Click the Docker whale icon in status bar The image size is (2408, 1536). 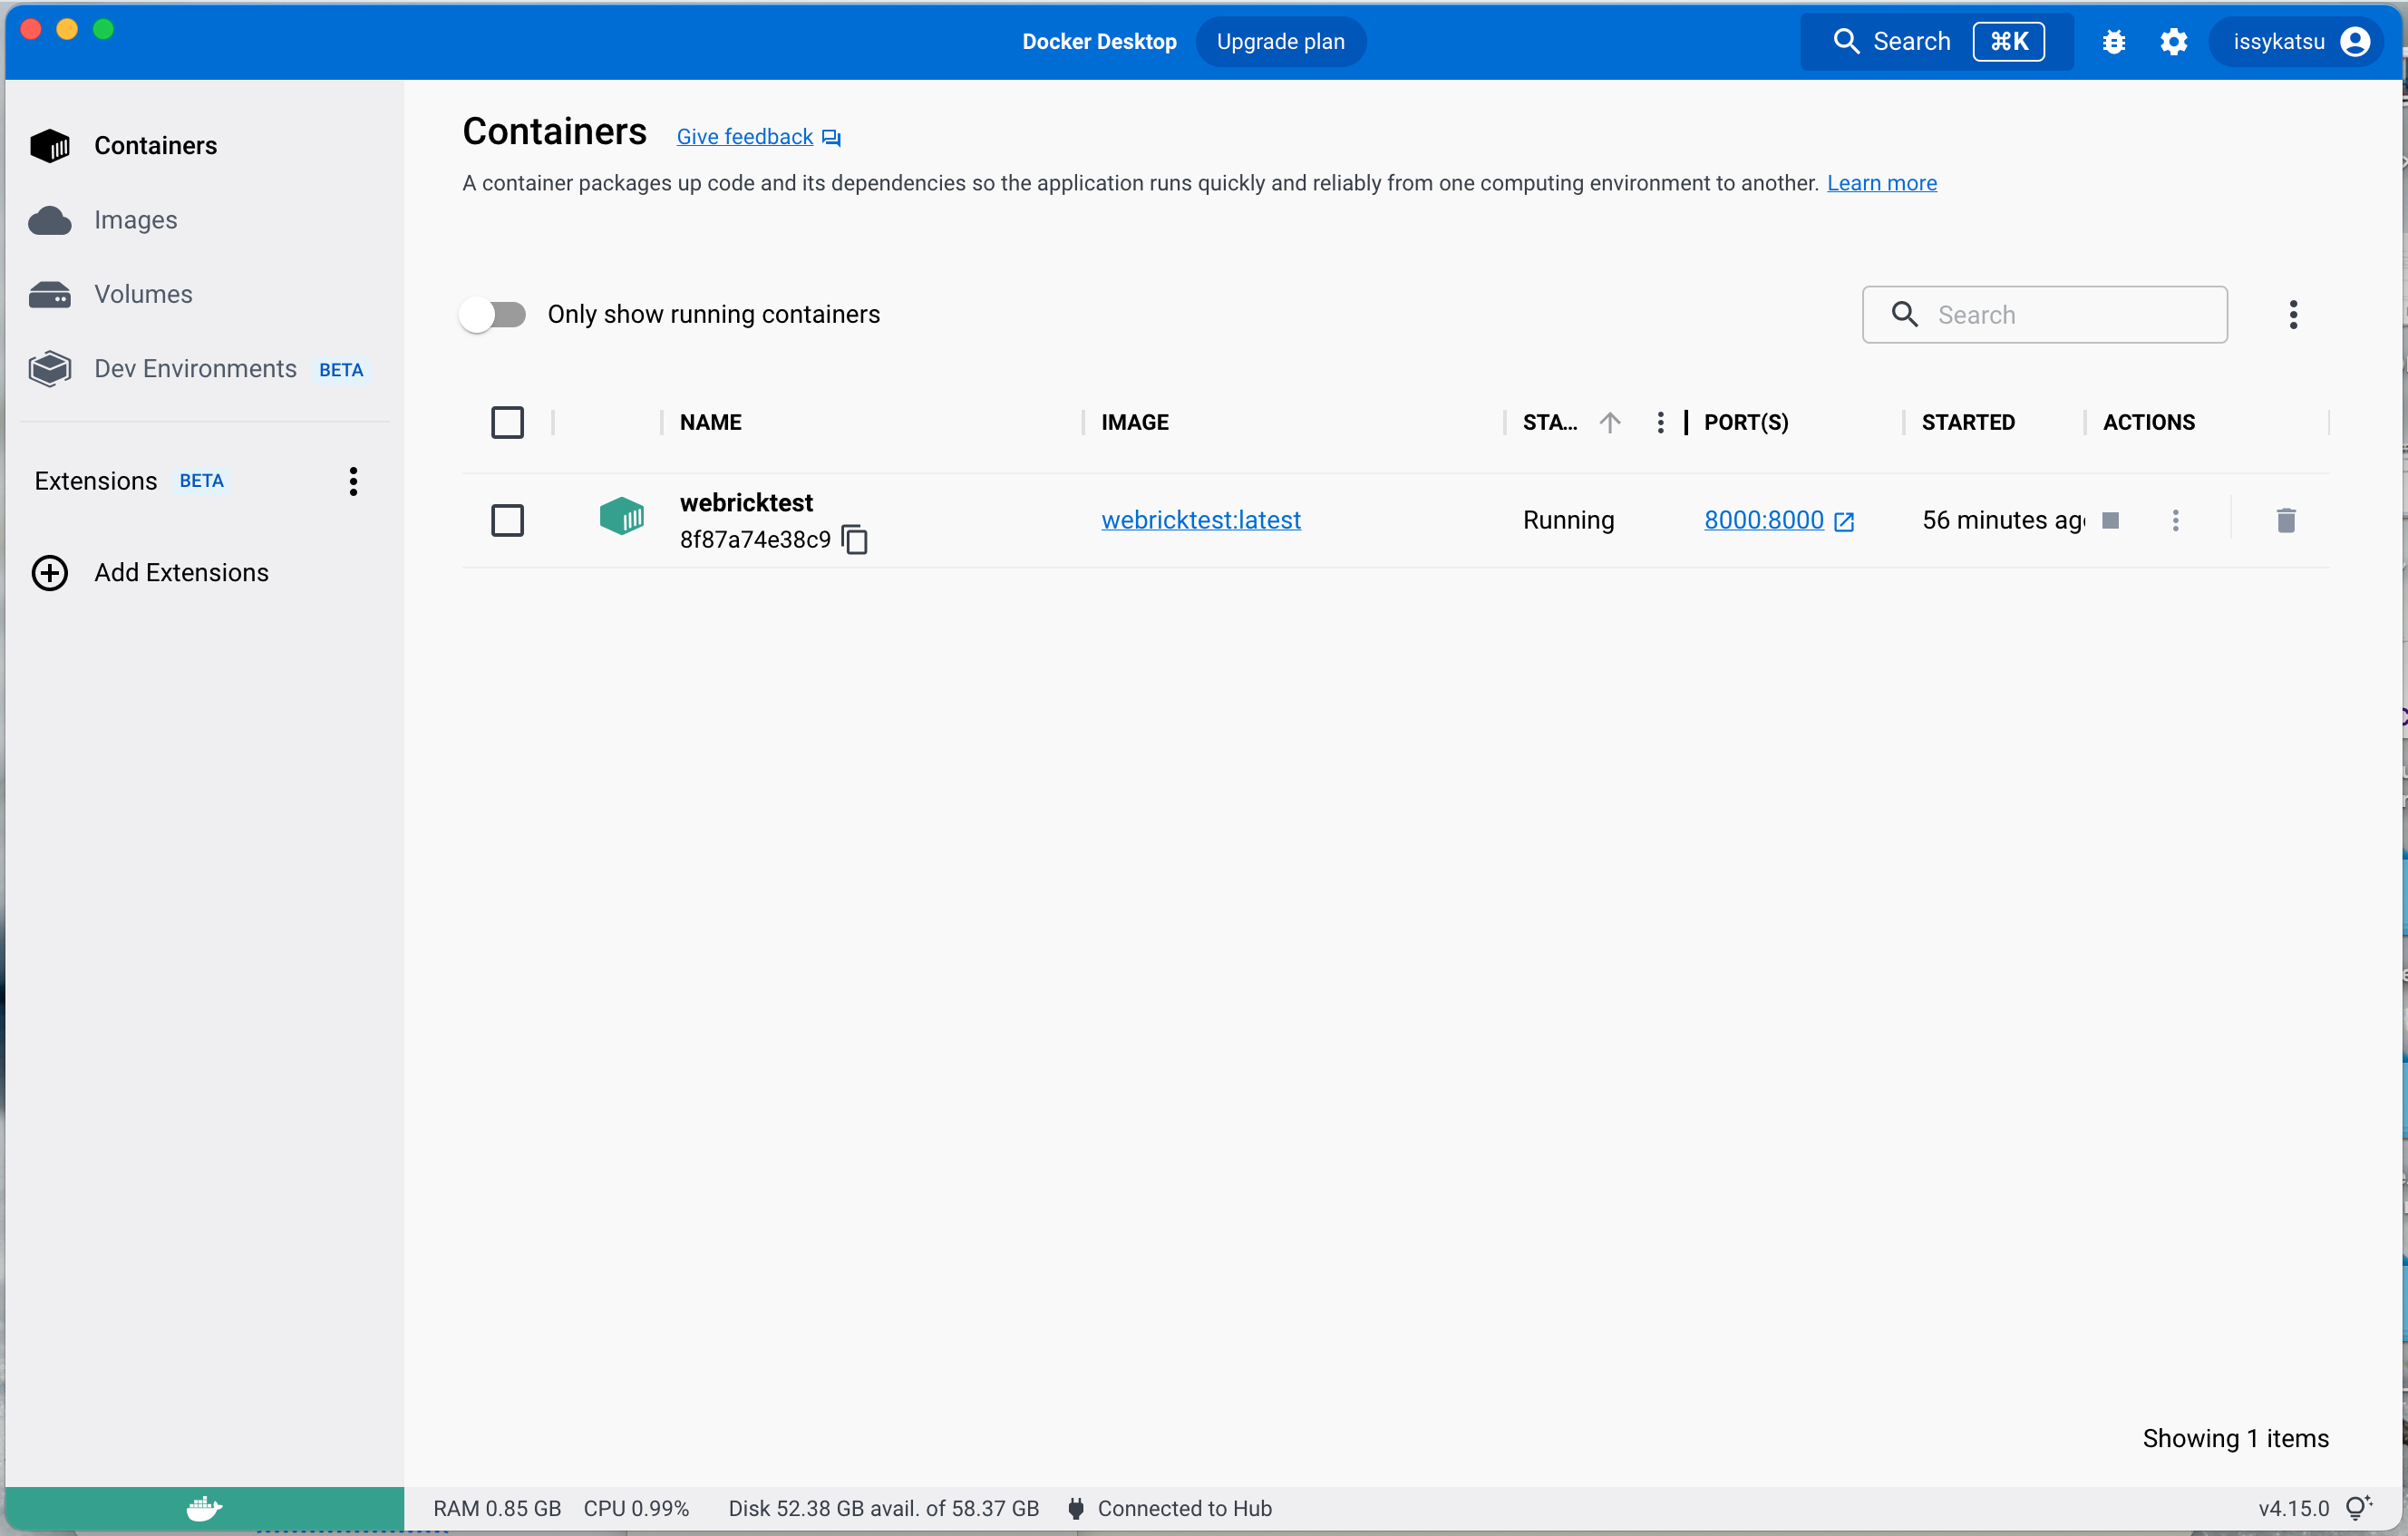[x=204, y=1508]
